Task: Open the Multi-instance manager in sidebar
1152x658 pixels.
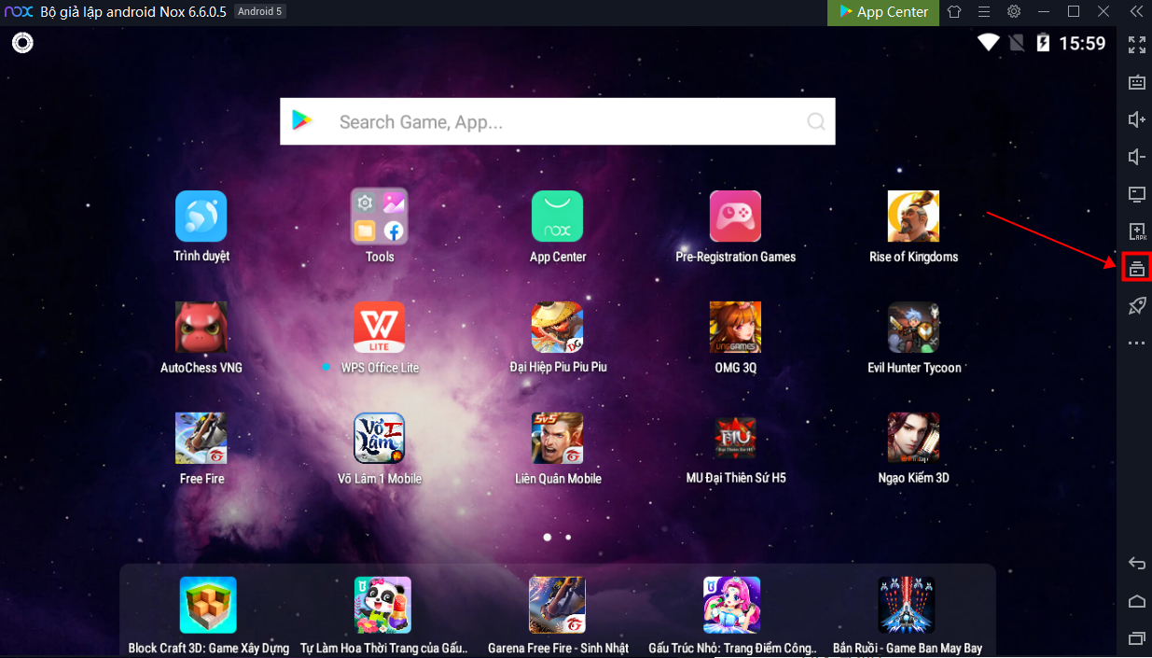Action: point(1136,268)
